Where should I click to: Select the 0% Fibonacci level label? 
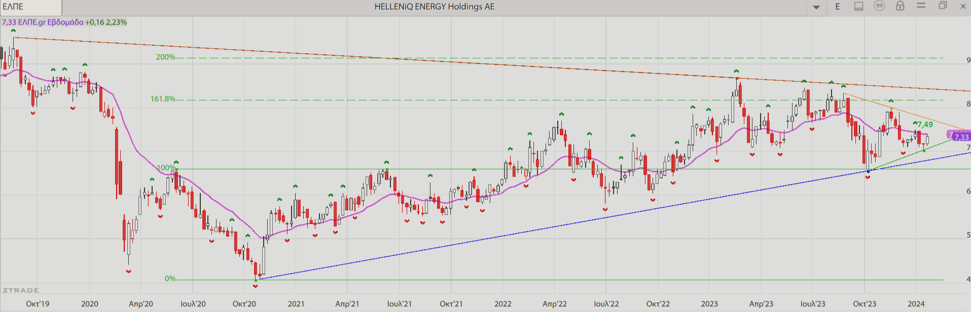[x=170, y=279]
